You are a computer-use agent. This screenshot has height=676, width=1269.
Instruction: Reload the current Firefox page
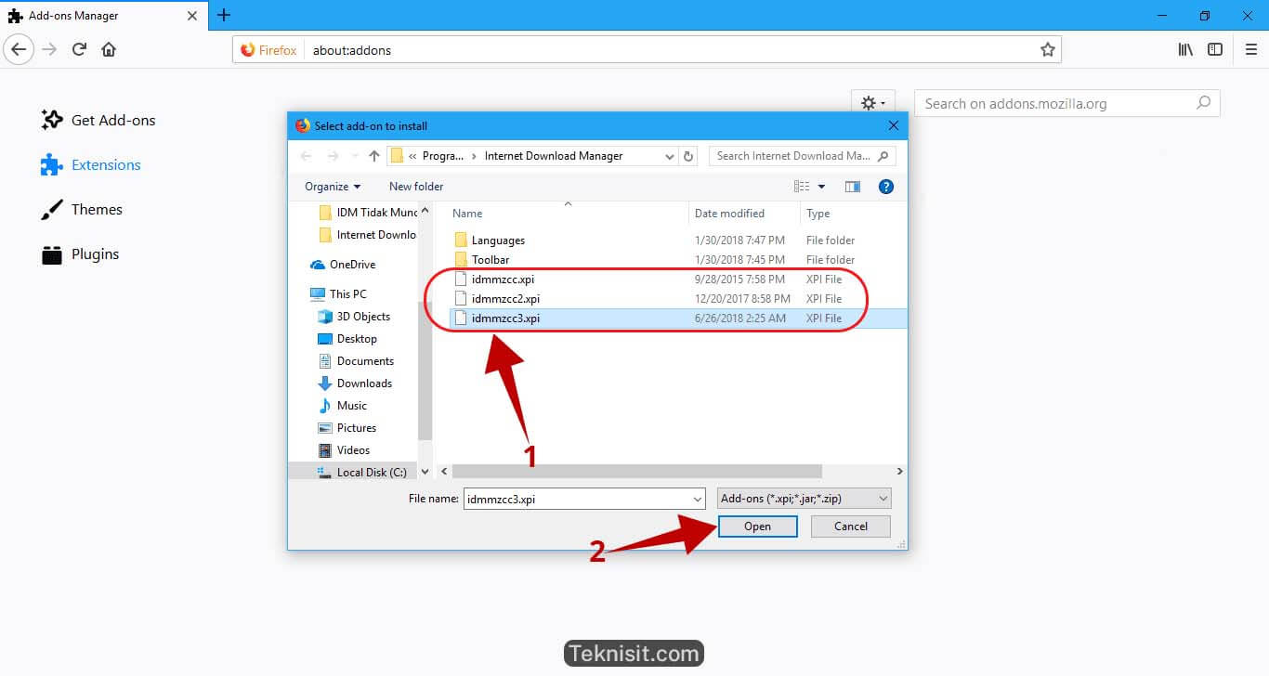pos(79,49)
